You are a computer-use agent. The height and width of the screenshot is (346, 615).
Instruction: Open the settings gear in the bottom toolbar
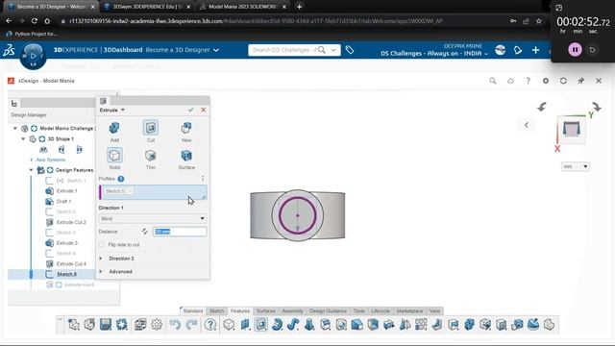[157, 325]
